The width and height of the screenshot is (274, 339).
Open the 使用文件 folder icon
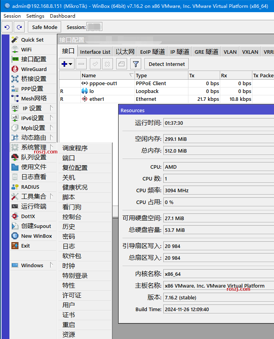[15, 167]
